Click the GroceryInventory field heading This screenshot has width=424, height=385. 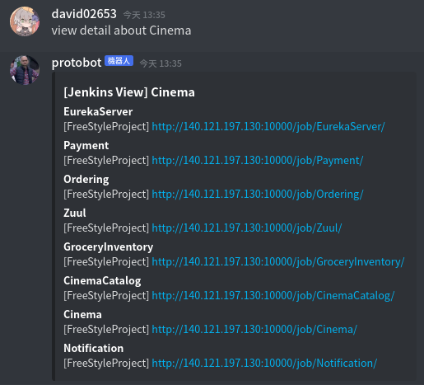(109, 247)
